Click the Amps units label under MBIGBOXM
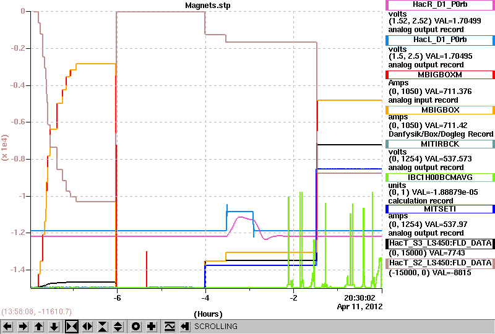 tap(398, 83)
